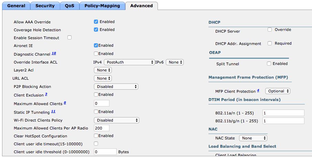Image resolution: width=312 pixels, height=158 pixels.
Task: Check Clear HotSpot Configuration box
Action: pyautogui.click(x=96, y=136)
